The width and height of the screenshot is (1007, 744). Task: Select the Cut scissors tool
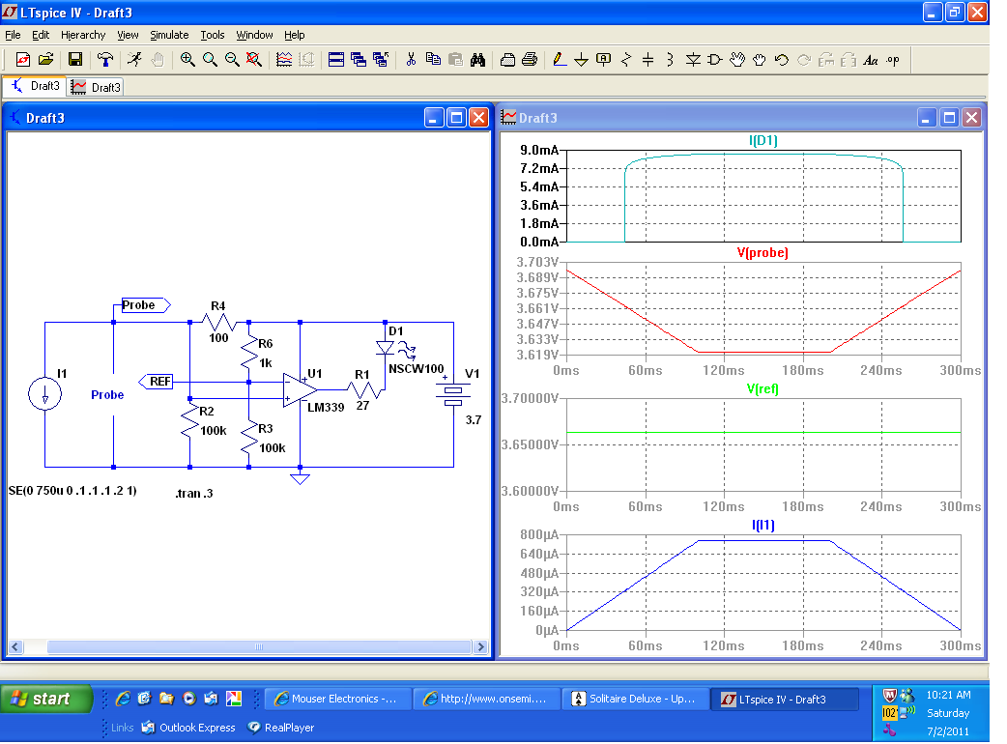click(411, 60)
